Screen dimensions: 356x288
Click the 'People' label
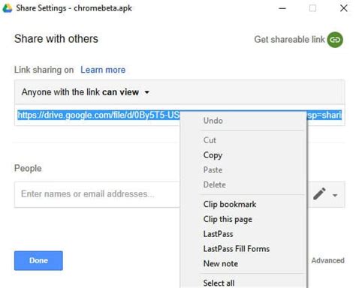coord(28,168)
